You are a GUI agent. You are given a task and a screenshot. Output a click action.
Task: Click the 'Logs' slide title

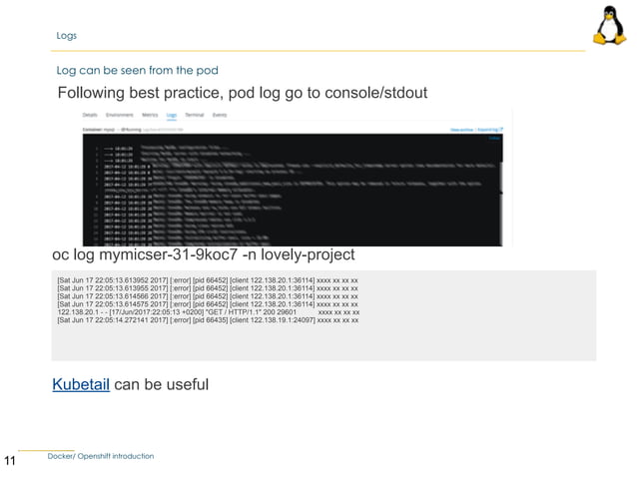point(67,36)
